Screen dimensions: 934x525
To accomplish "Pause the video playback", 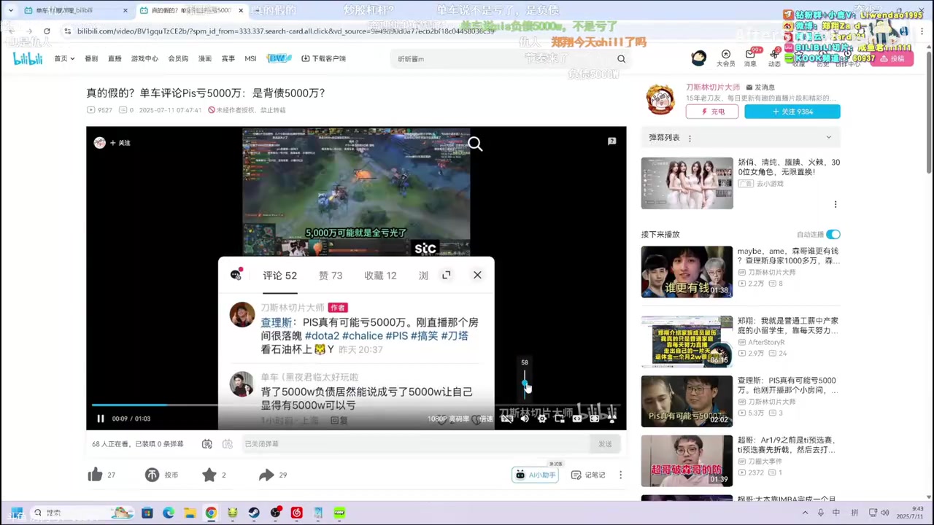I will coord(101,419).
